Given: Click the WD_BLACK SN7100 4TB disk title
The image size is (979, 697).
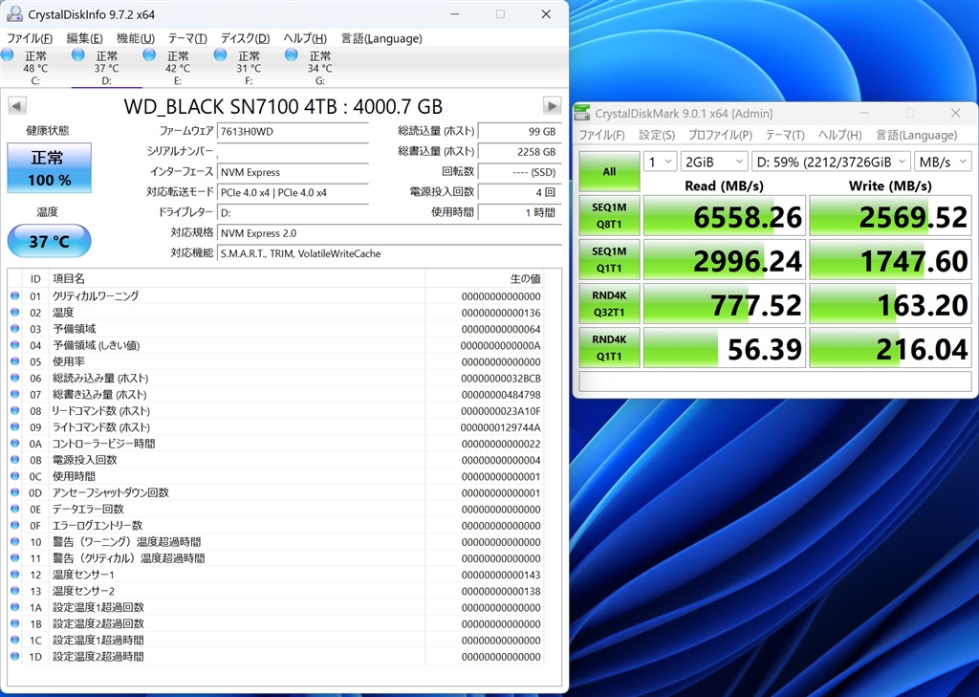Looking at the screenshot, I should point(283,106).
